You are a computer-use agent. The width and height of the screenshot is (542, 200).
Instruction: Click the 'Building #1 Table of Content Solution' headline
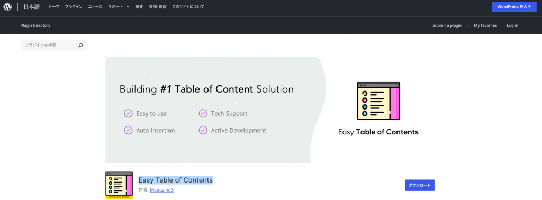[x=206, y=89]
